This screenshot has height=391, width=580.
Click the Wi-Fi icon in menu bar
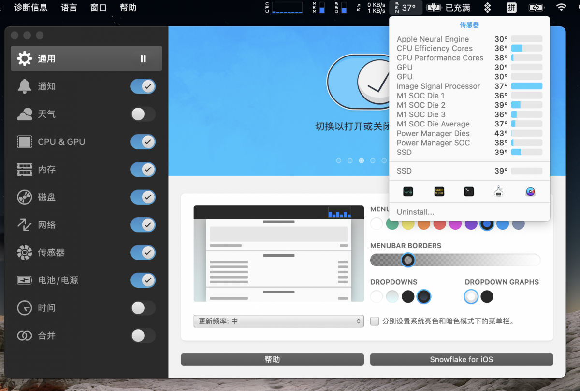(561, 7)
